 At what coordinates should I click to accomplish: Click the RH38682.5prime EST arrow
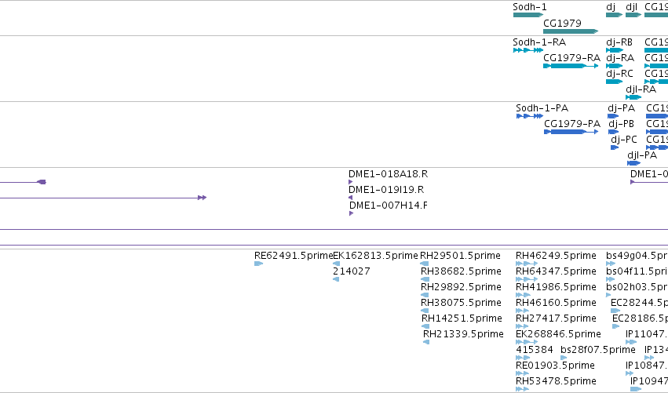point(425,280)
